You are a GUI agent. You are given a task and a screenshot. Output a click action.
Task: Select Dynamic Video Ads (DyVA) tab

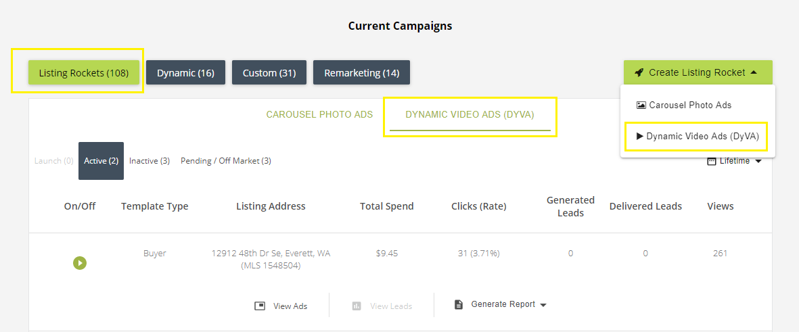pyautogui.click(x=470, y=114)
